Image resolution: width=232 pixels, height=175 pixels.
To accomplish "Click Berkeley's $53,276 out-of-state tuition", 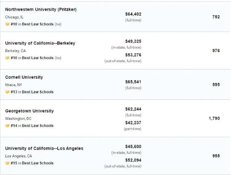I will click(133, 55).
